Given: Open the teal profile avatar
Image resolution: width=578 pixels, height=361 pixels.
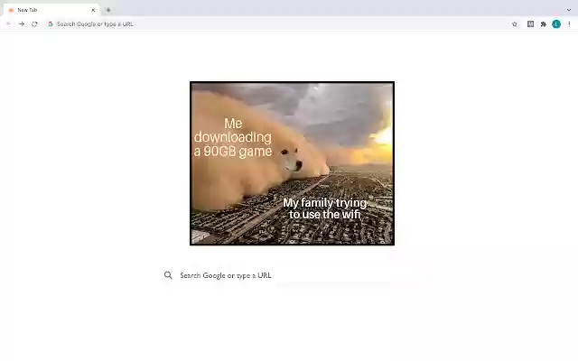Looking at the screenshot, I should (556, 24).
